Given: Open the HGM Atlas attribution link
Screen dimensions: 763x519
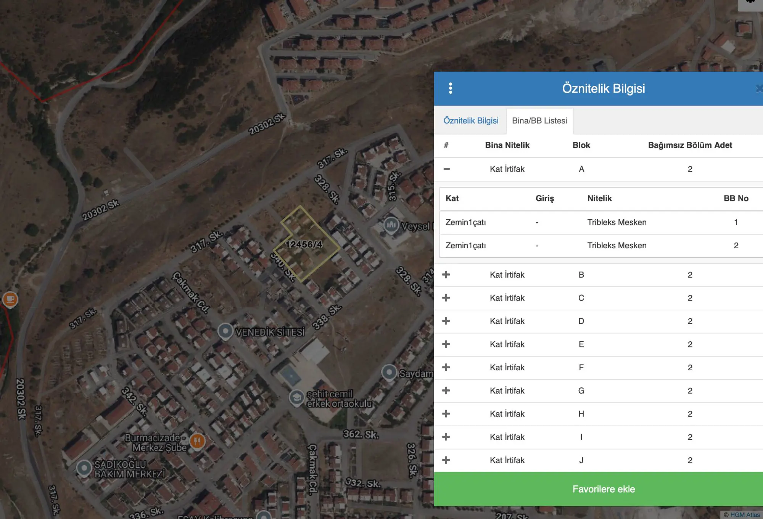Looking at the screenshot, I should (x=744, y=515).
